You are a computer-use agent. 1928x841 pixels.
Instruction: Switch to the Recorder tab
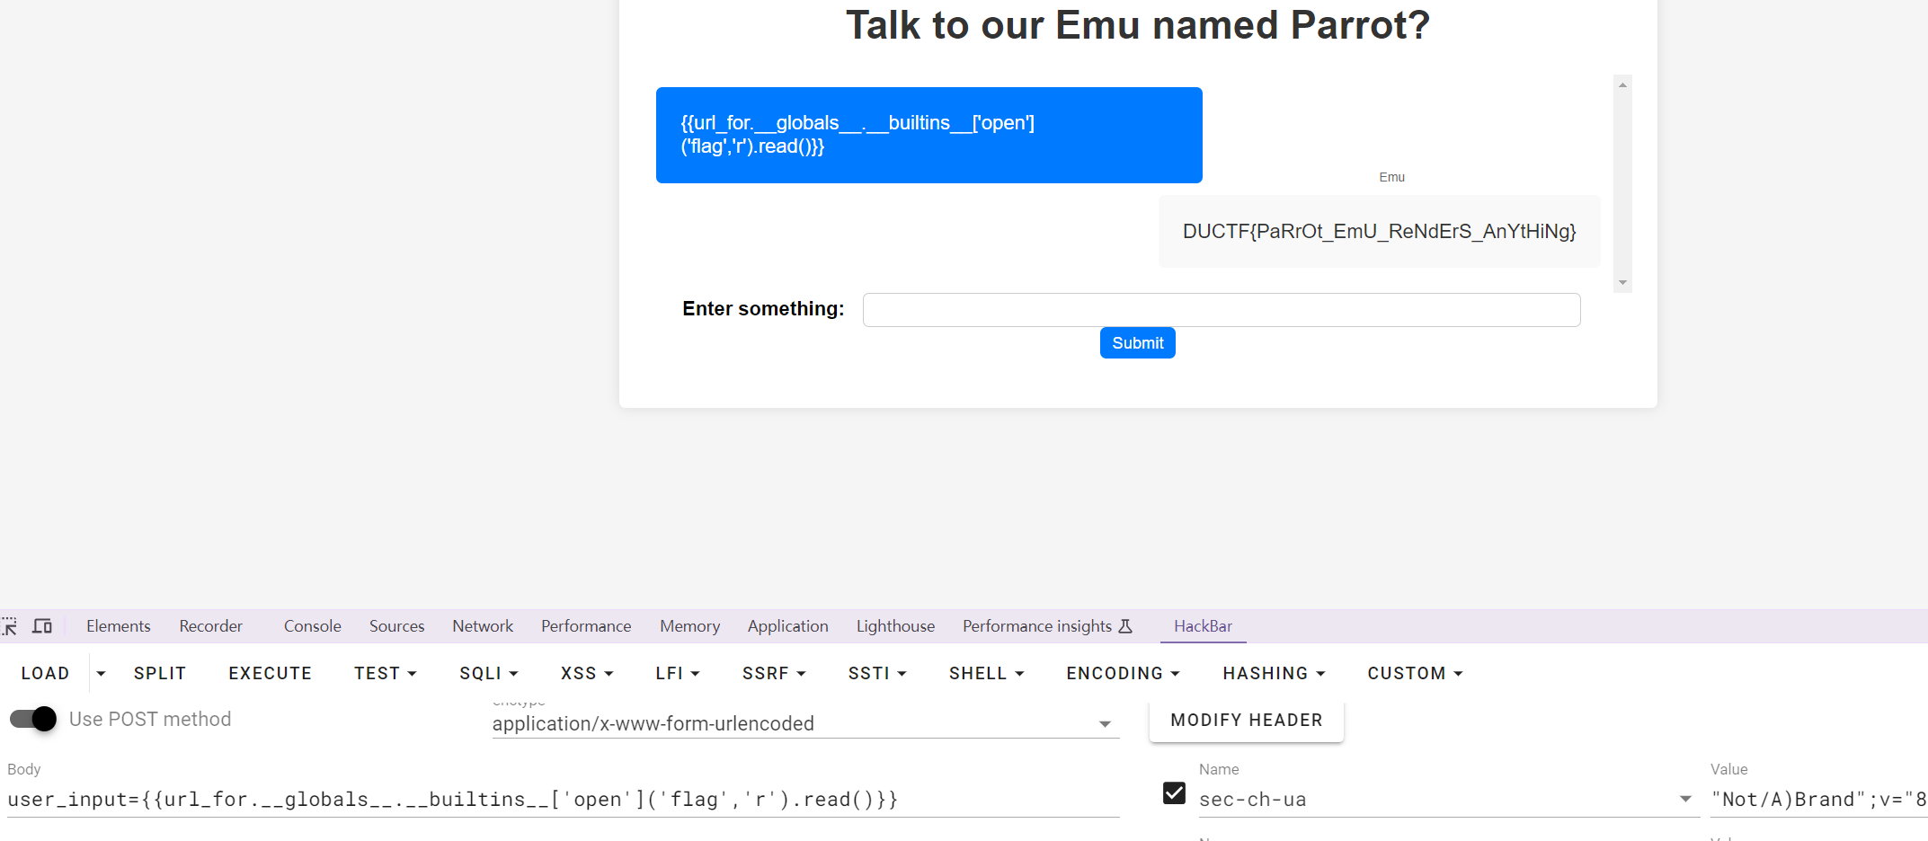pos(211,626)
